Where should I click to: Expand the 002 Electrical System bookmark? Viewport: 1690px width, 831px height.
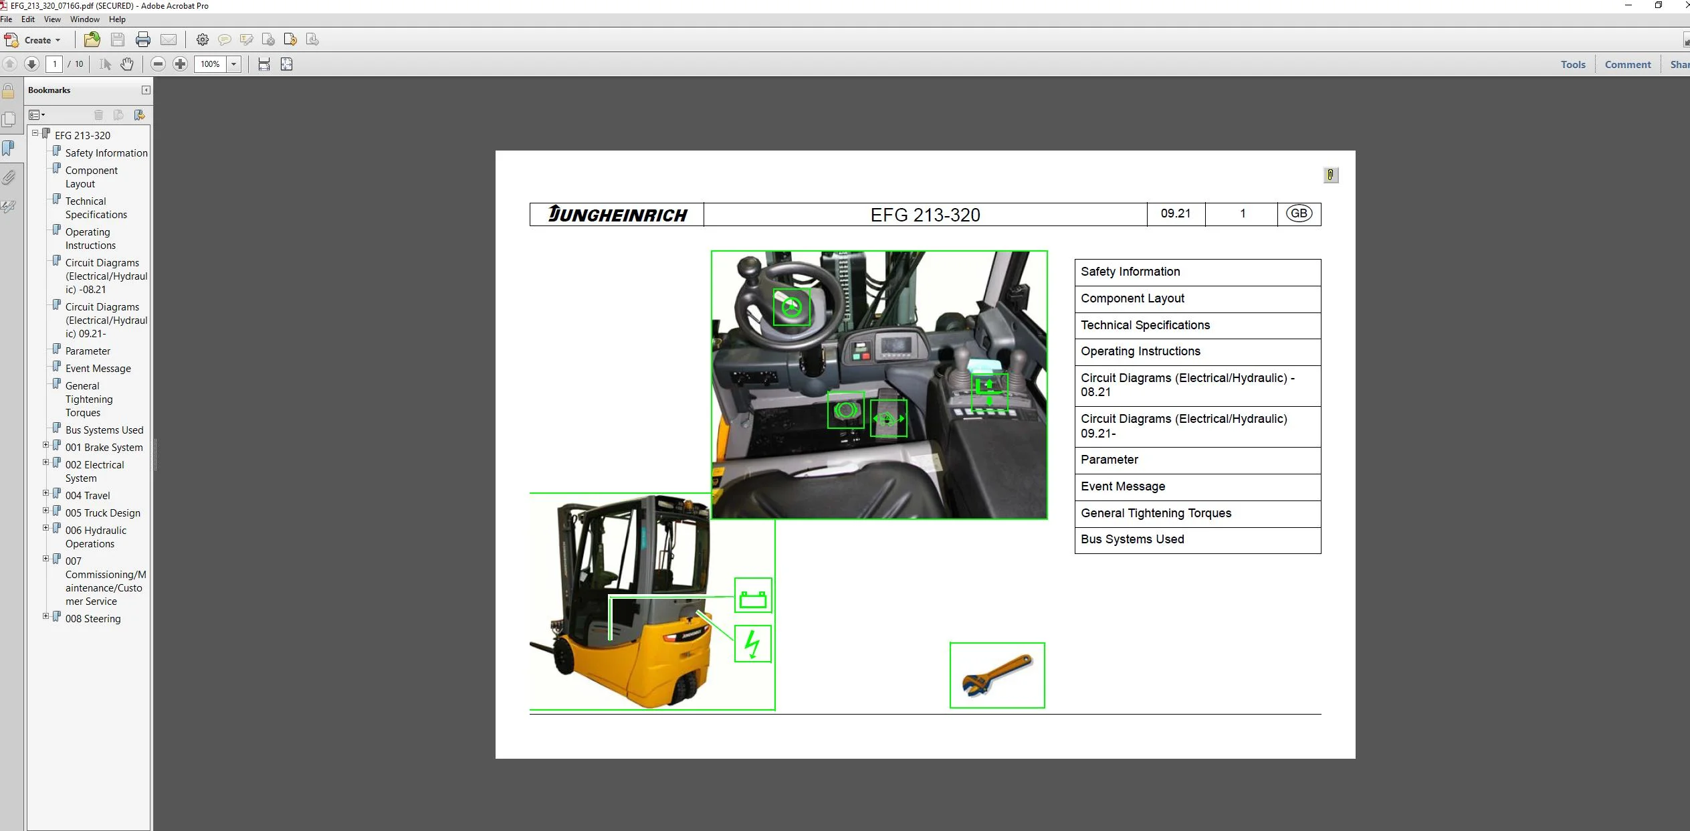point(46,462)
